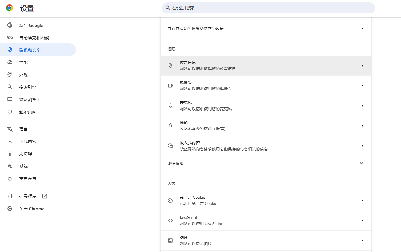The height and width of the screenshot is (252, 401).
Task: Click the code brackets icon for JavaScript
Action: pyautogui.click(x=170, y=221)
